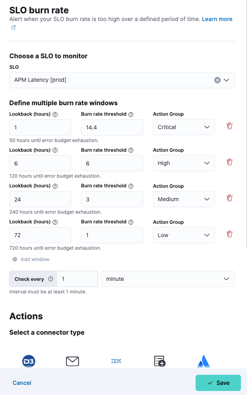This screenshot has width=247, height=395.
Task: Remove the Medium burn rate window
Action: [x=230, y=199]
